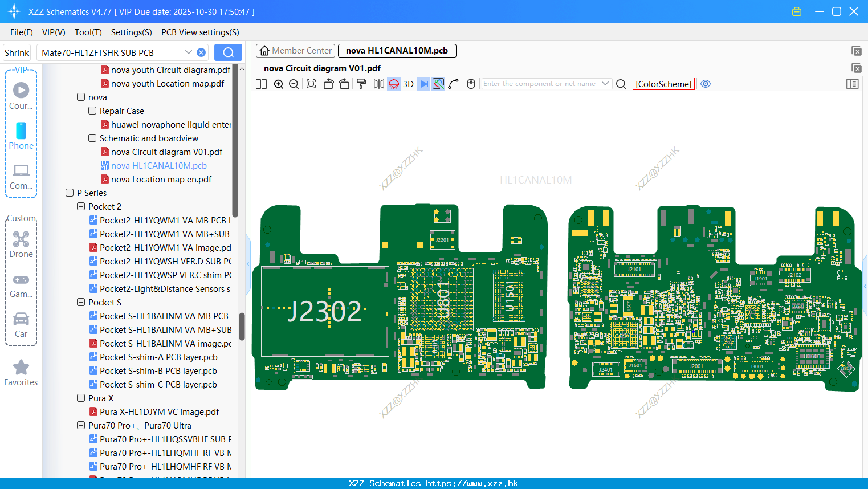Rotate the board clockwise
Screen dimensions: 868x489
(344, 84)
